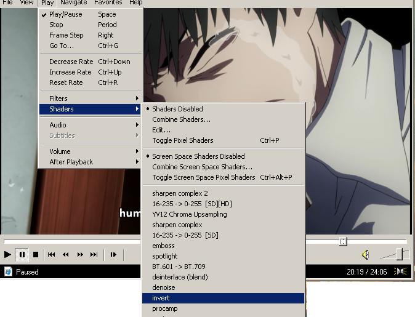Click the fast-forward (increase rate) icon
This screenshot has width=415, height=317.
(80, 254)
